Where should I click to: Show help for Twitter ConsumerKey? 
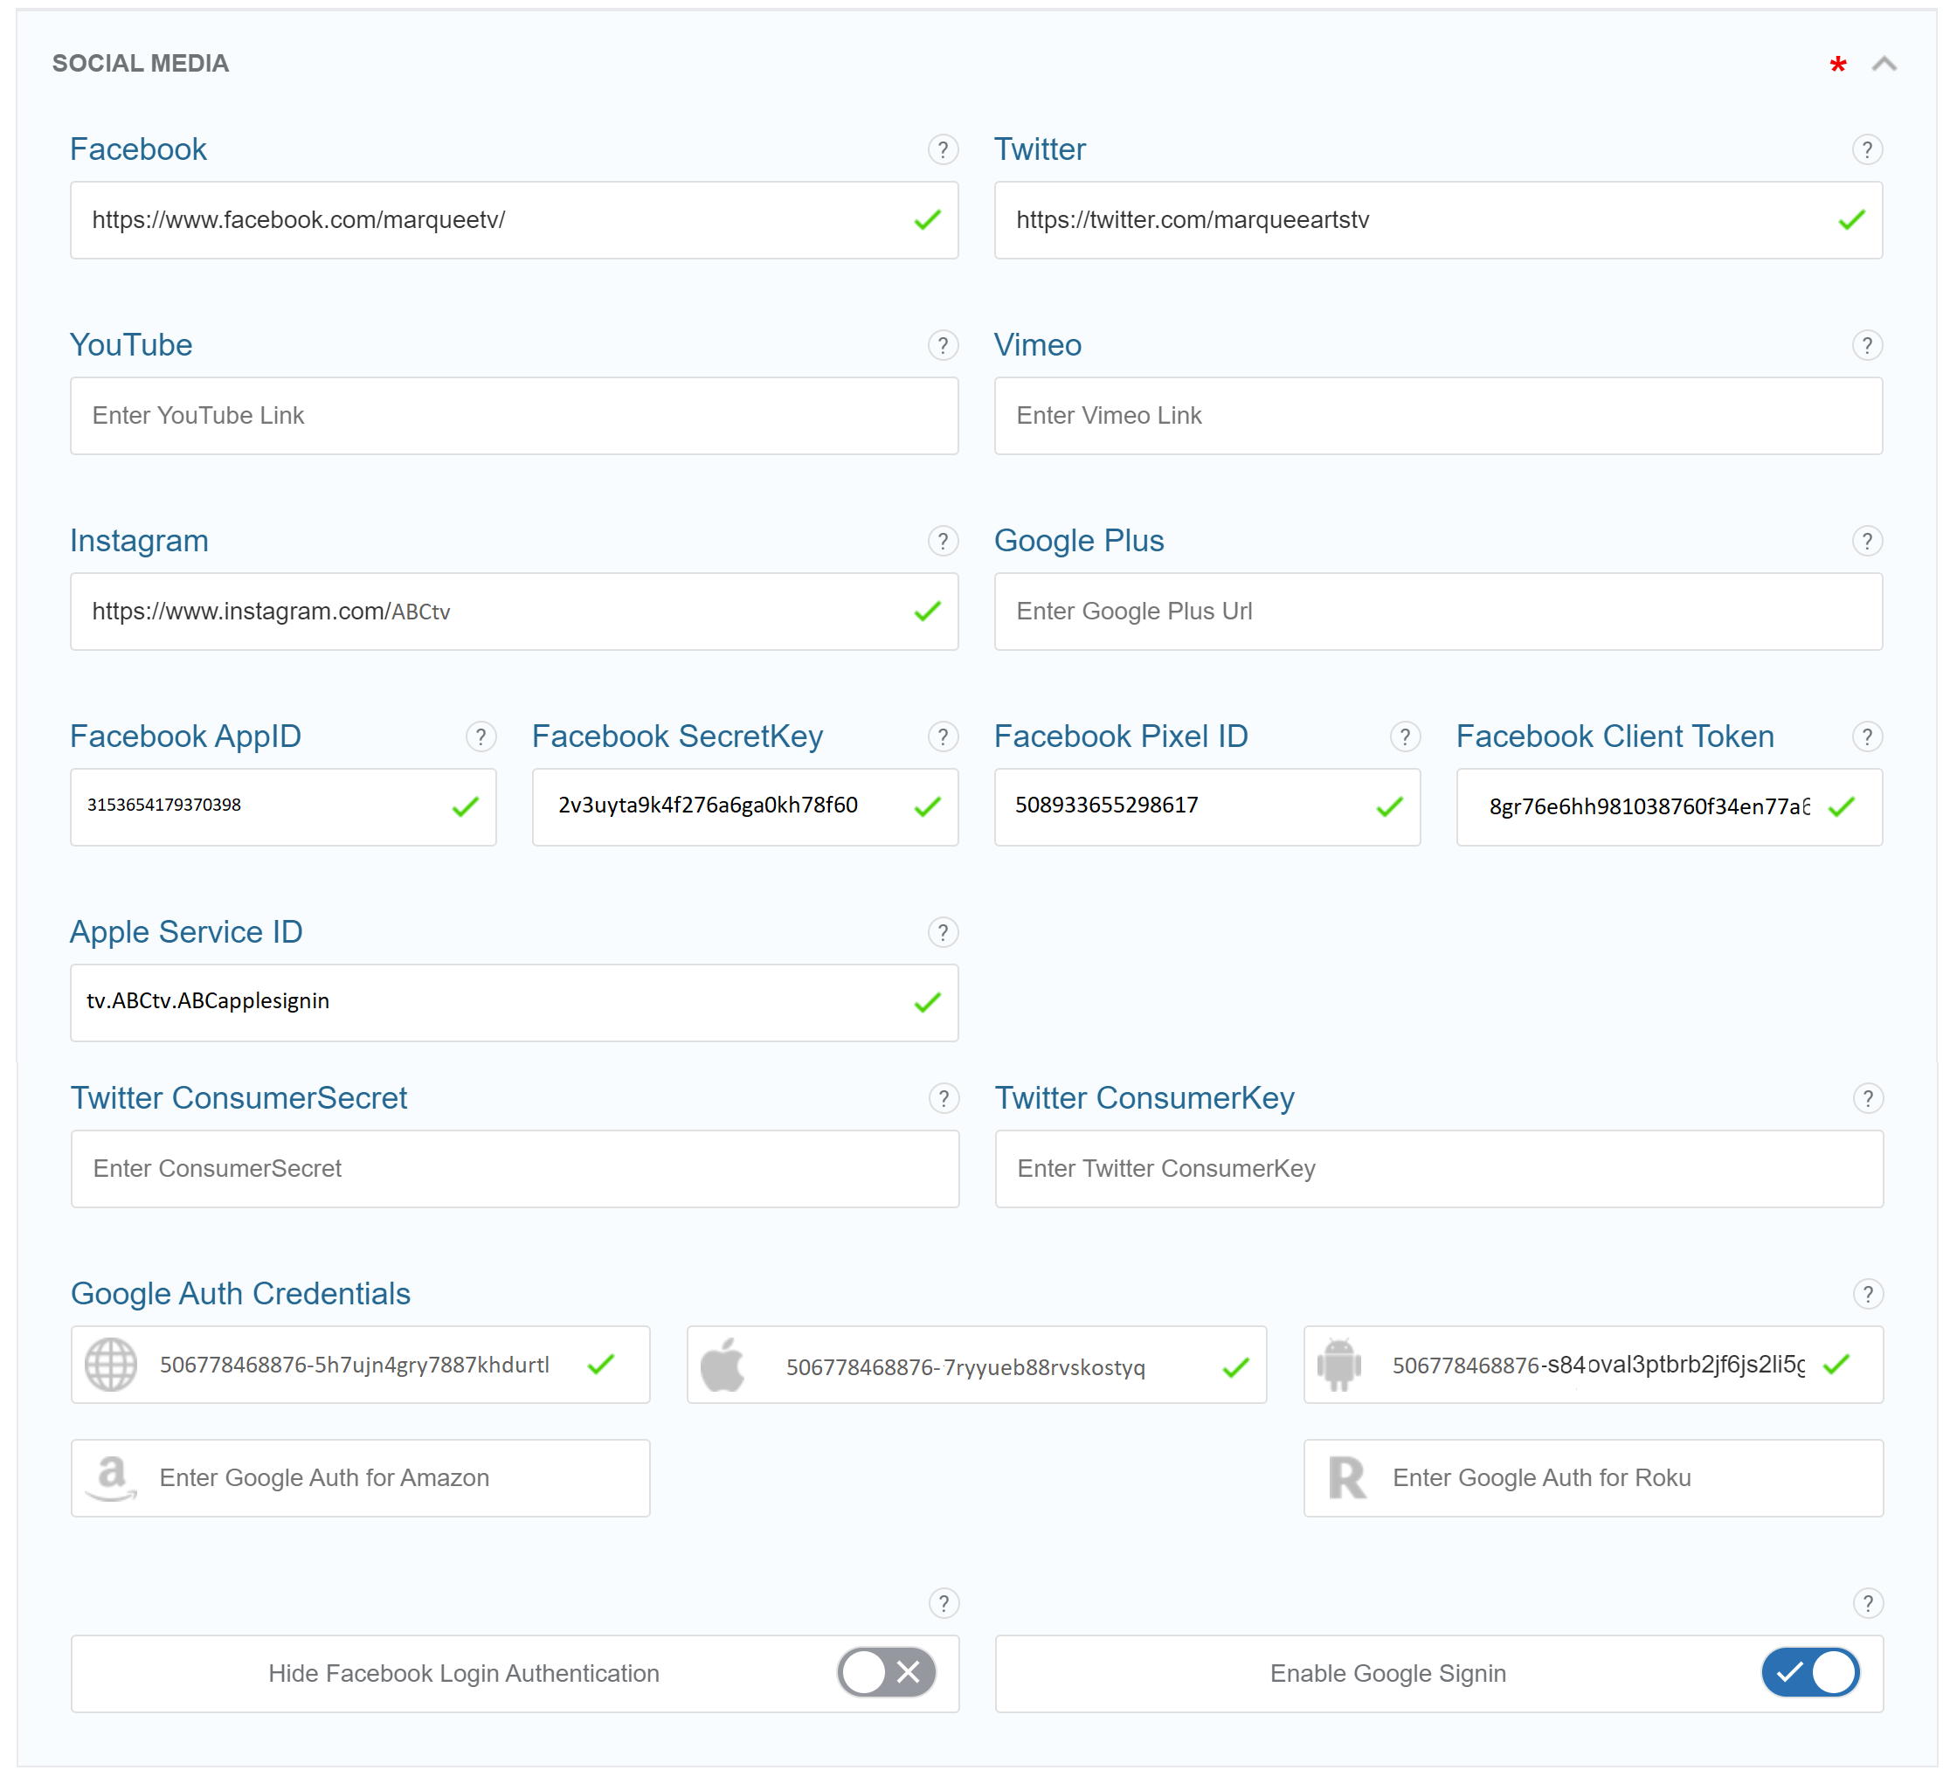(1868, 1099)
